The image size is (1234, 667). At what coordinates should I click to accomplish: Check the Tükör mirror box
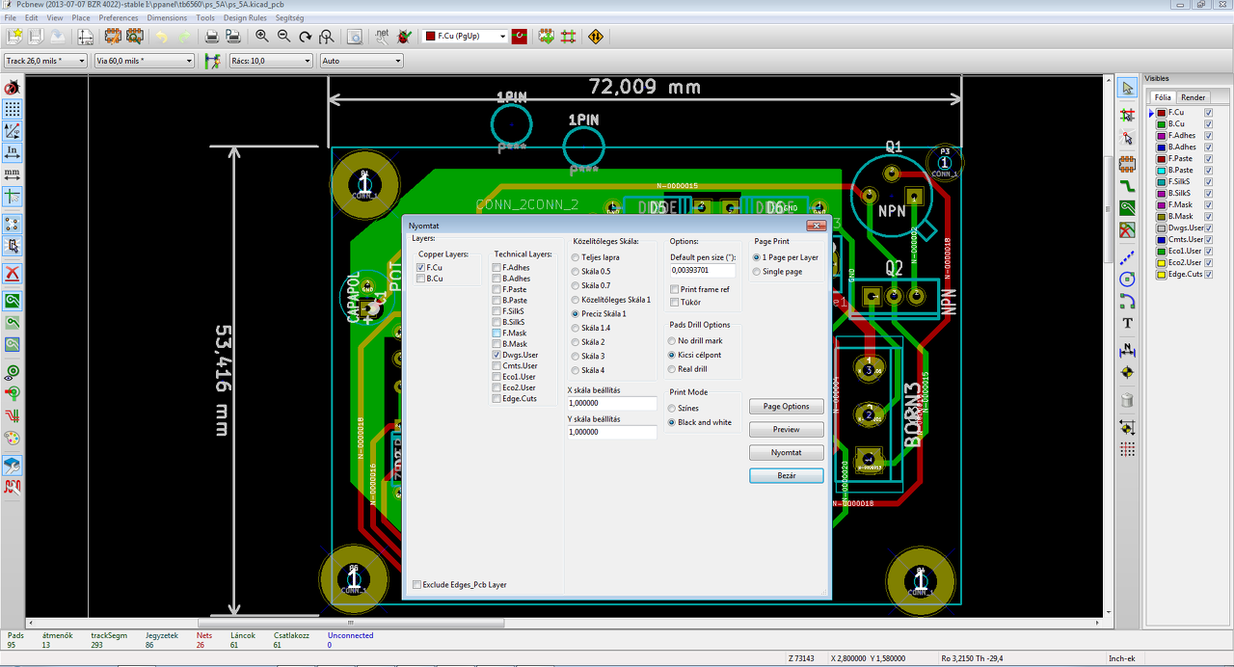(x=674, y=303)
